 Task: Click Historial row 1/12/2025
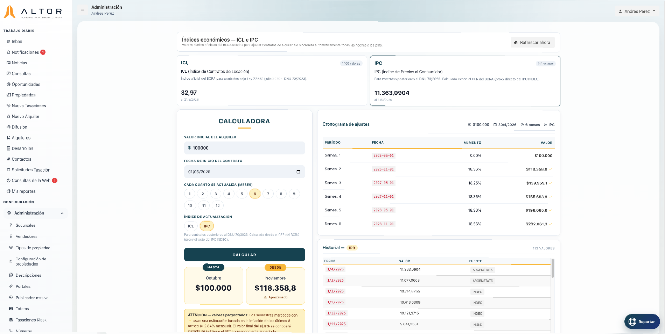tap(436, 313)
